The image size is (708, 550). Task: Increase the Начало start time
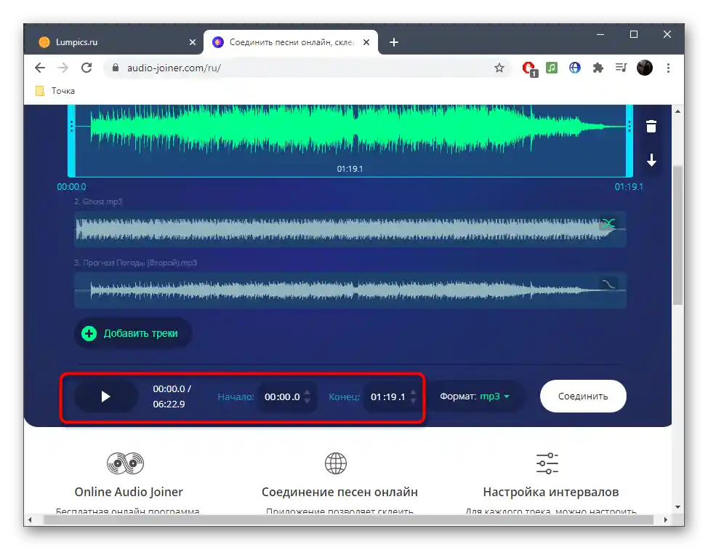click(307, 392)
